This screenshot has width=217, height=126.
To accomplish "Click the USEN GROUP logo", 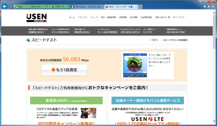I will [x=37, y=18].
